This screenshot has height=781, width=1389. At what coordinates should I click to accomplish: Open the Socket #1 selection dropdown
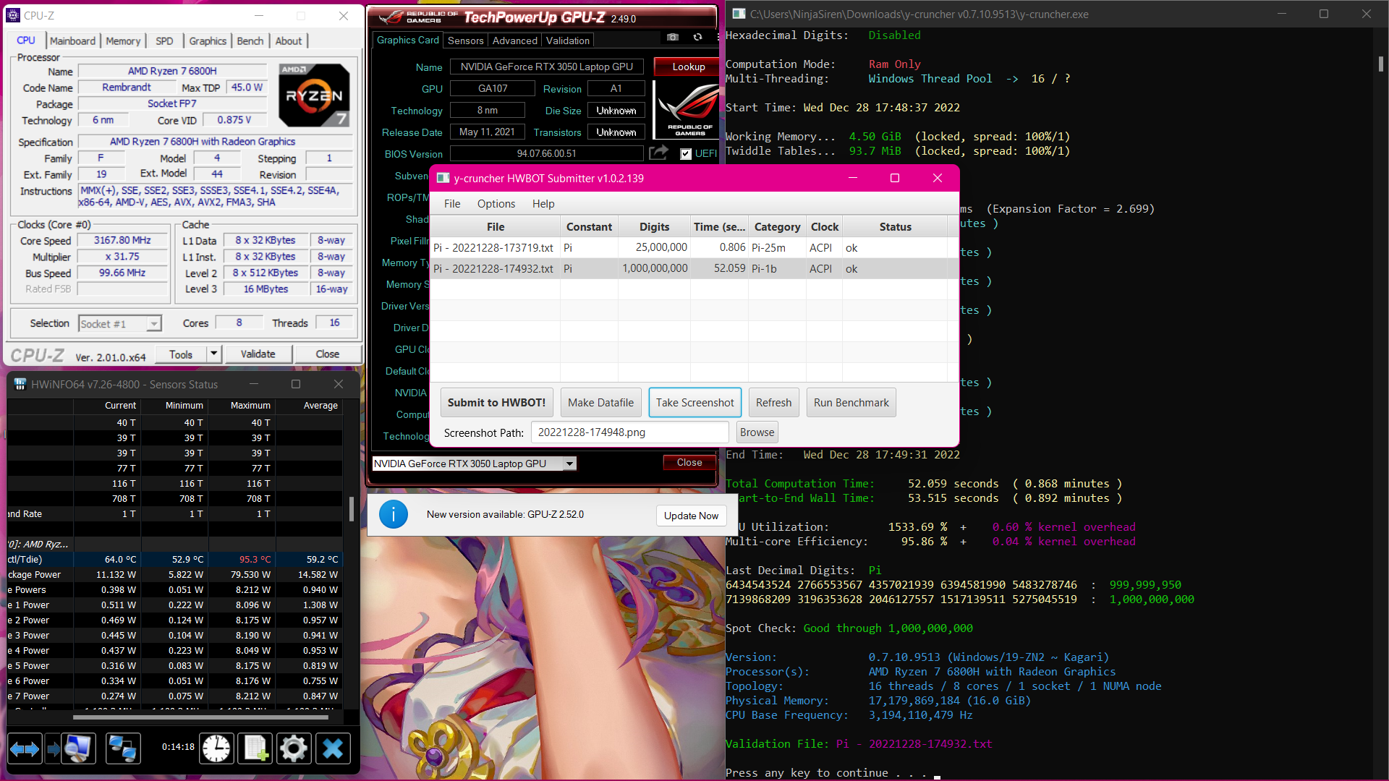click(x=119, y=323)
